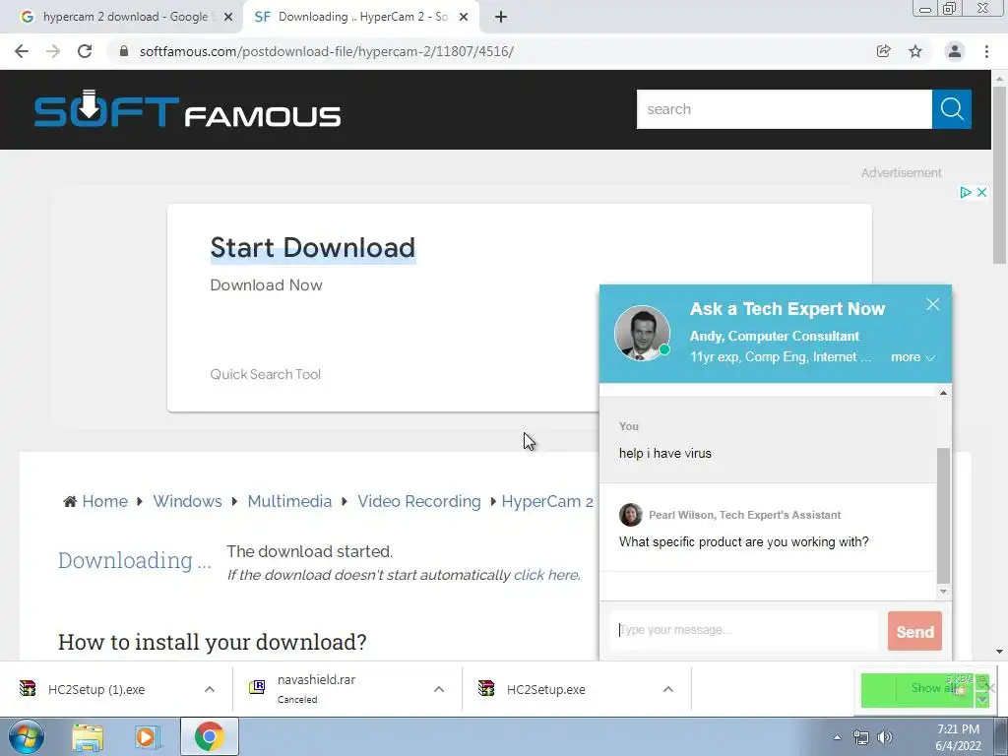Image resolution: width=1008 pixels, height=756 pixels.
Task: Click the 'click here' download link
Action: [545, 575]
